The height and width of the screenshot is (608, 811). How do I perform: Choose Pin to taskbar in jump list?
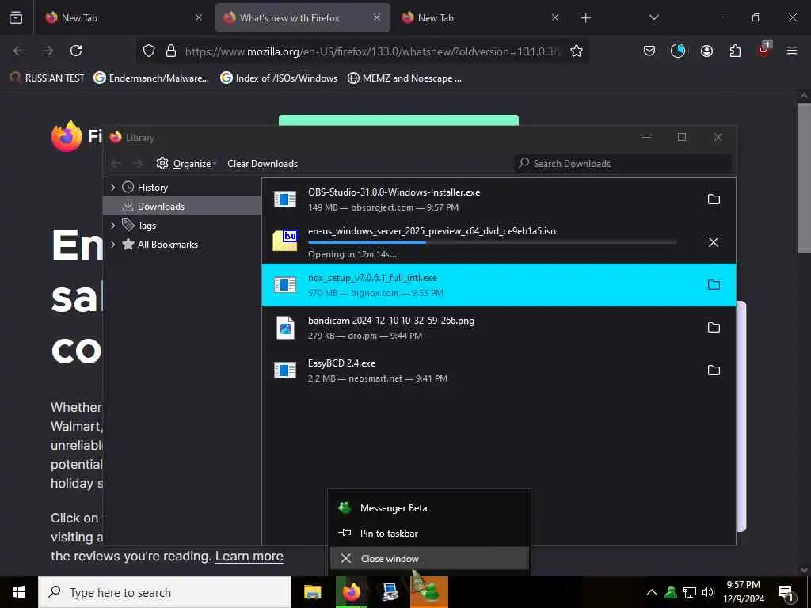pyautogui.click(x=429, y=533)
